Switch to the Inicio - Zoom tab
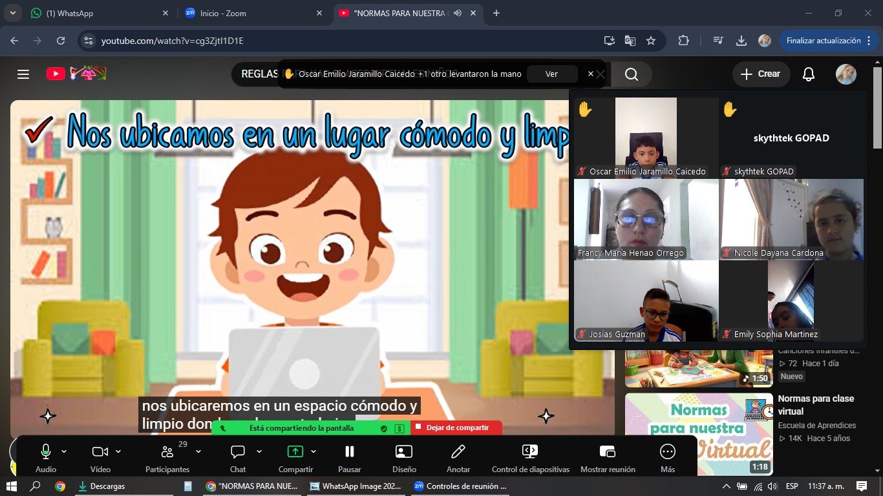This screenshot has width=883, height=496. point(255,13)
